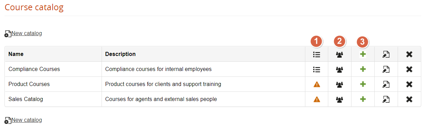The height and width of the screenshot is (130, 425).
Task: Delete the Compliance Courses catalog
Action: tap(409, 69)
